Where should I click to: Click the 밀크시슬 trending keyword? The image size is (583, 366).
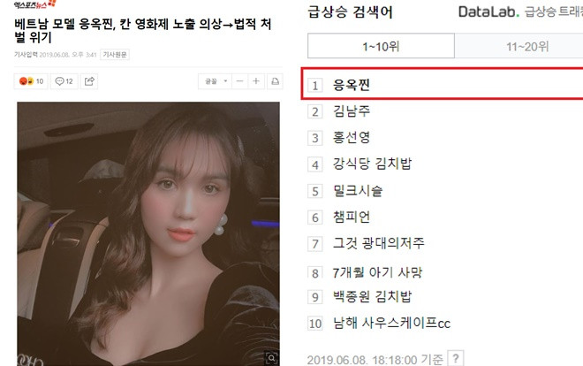(358, 190)
